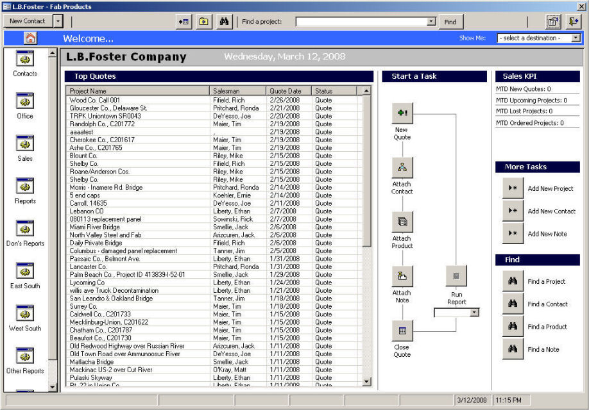This screenshot has width=589, height=410.
Task: Click the Attach Product task icon
Action: pyautogui.click(x=402, y=222)
